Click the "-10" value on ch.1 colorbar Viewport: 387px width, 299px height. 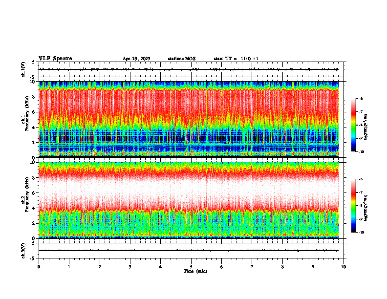(x=361, y=152)
